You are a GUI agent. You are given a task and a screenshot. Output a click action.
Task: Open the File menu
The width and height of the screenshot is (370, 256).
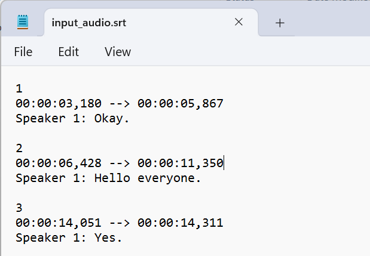point(23,52)
